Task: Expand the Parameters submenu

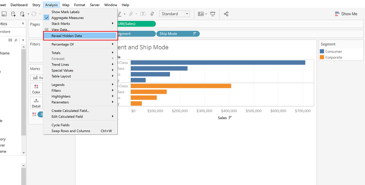Action: click(80, 102)
